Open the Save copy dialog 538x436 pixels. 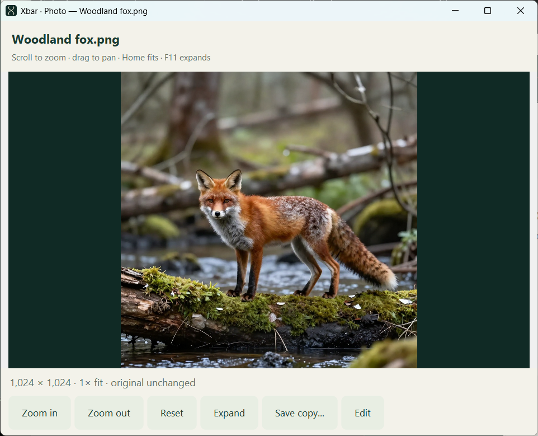click(300, 412)
